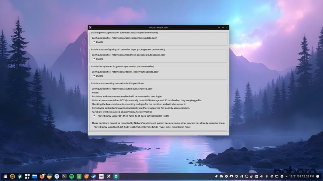Open the application launcher grid
This screenshot has width=323, height=181.
click(5, 176)
